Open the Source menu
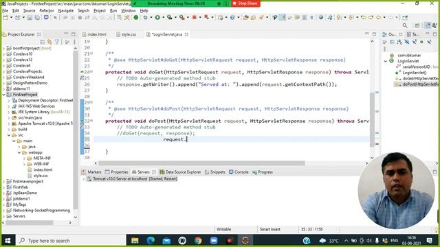This screenshot has height=247, width=440. (29, 11)
